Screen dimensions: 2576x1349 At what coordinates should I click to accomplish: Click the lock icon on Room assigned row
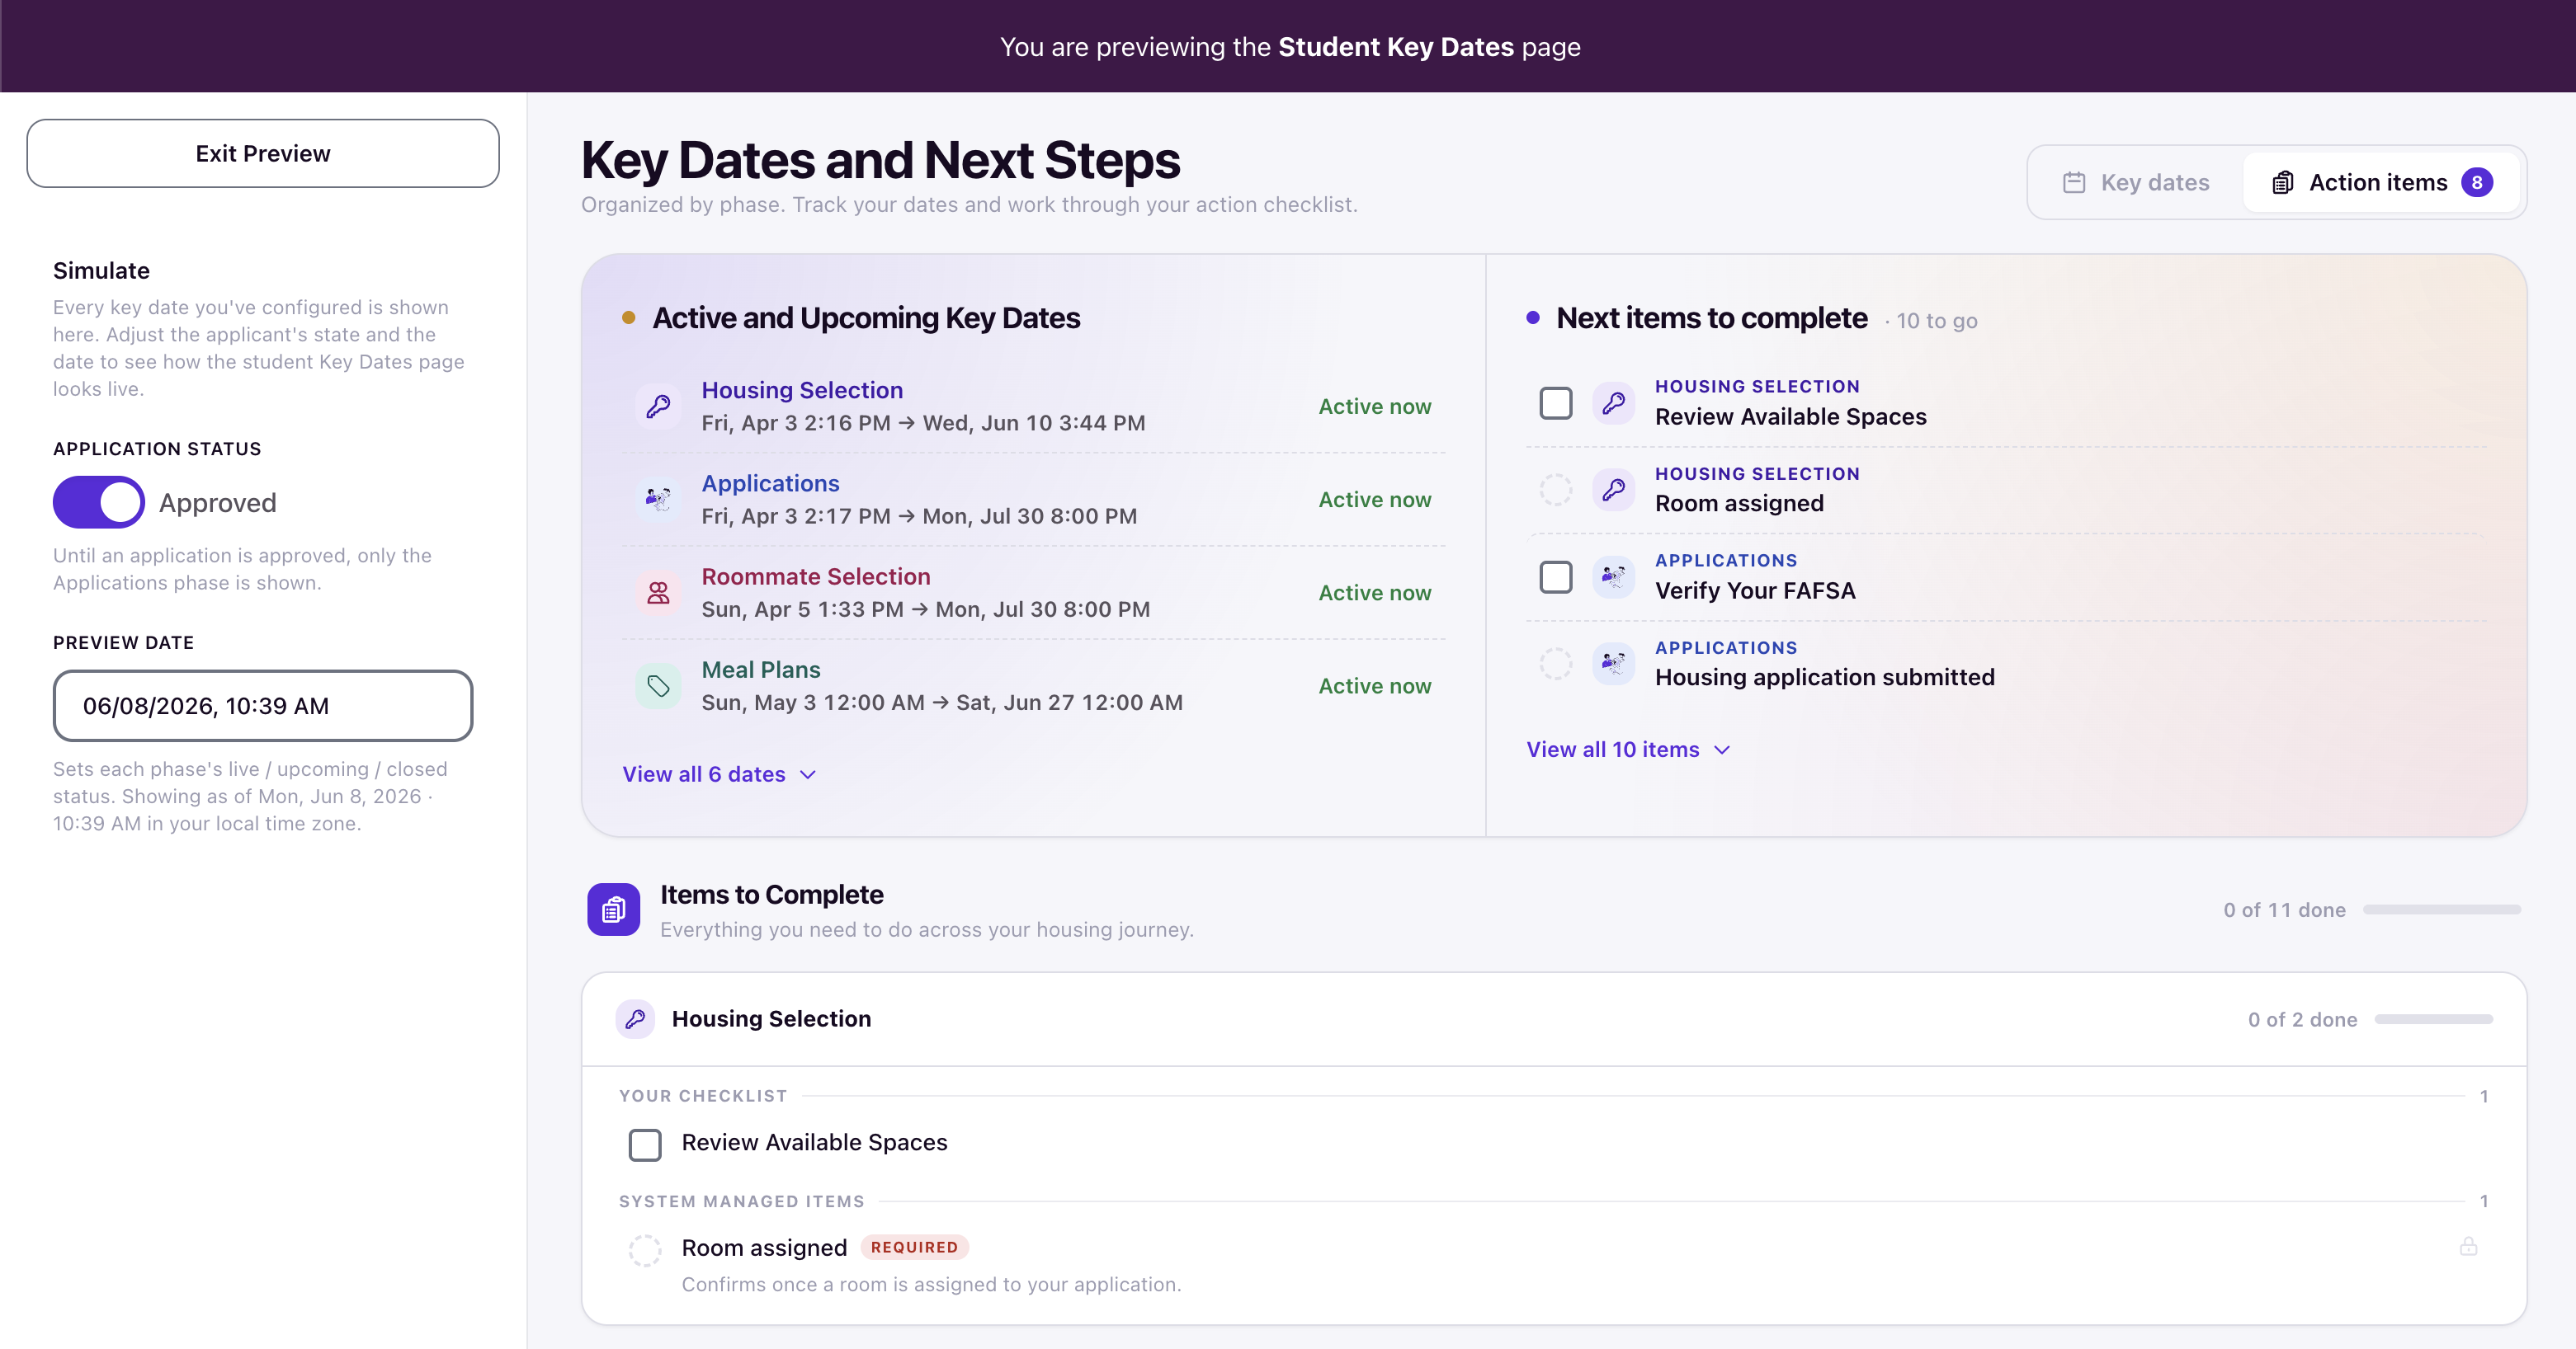pos(2468,1246)
